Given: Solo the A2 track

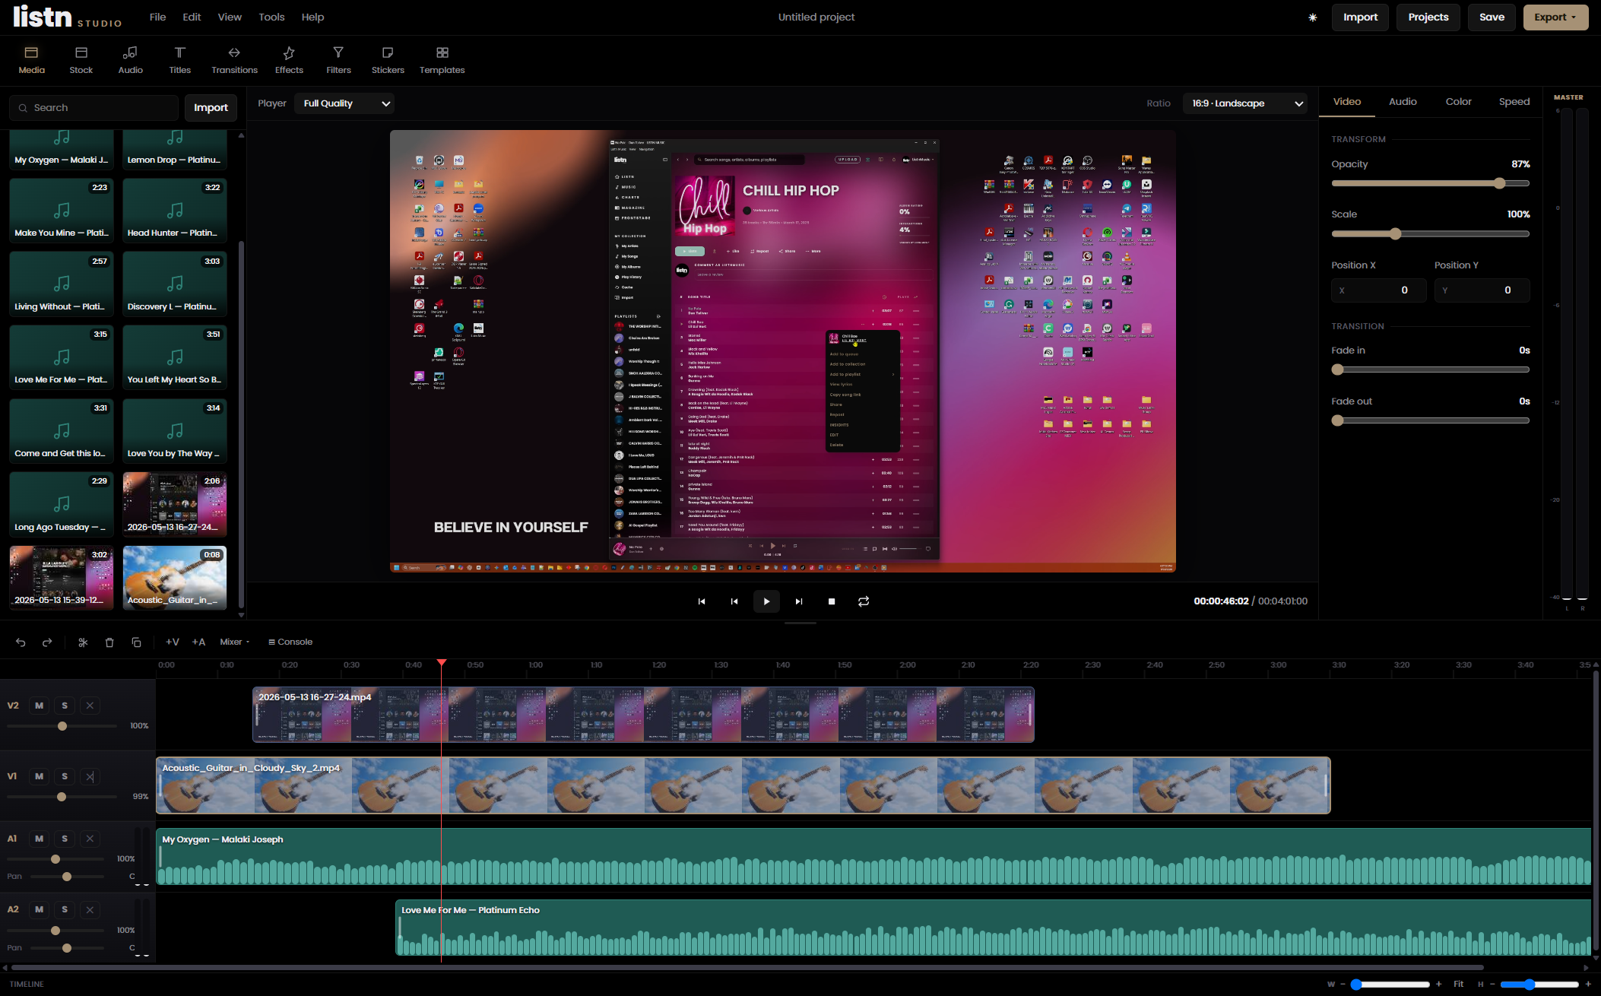Looking at the screenshot, I should tap(65, 909).
